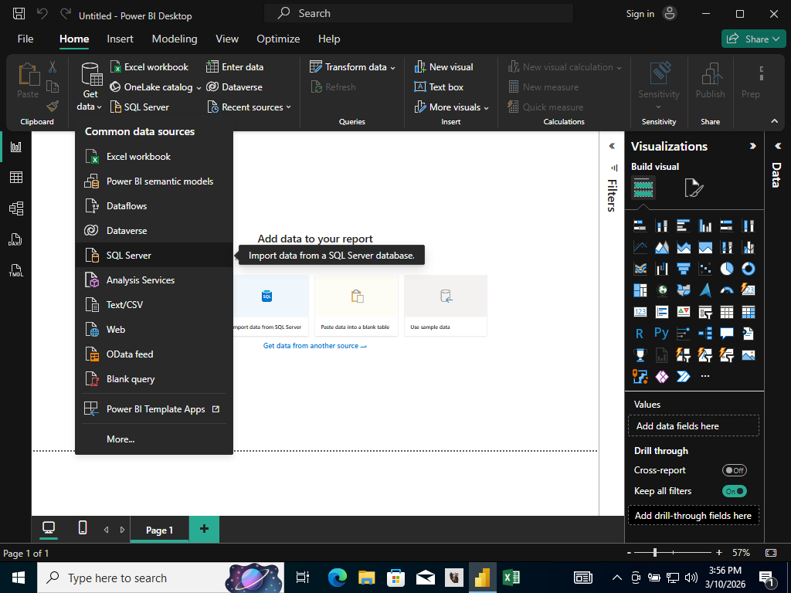The height and width of the screenshot is (593, 791).
Task: Switch to the View tab
Action: (227, 39)
